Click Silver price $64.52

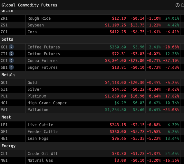(119, 89)
